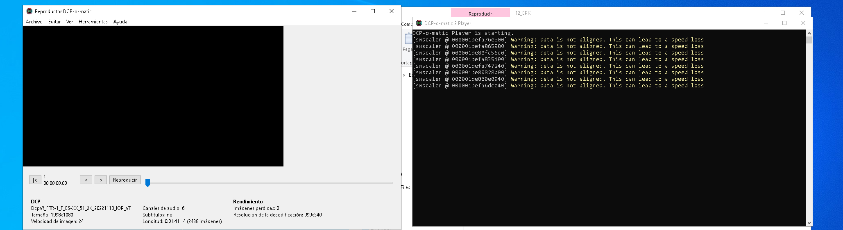843x230 pixels.
Task: Open the Archivo menu
Action: pyautogui.click(x=34, y=22)
